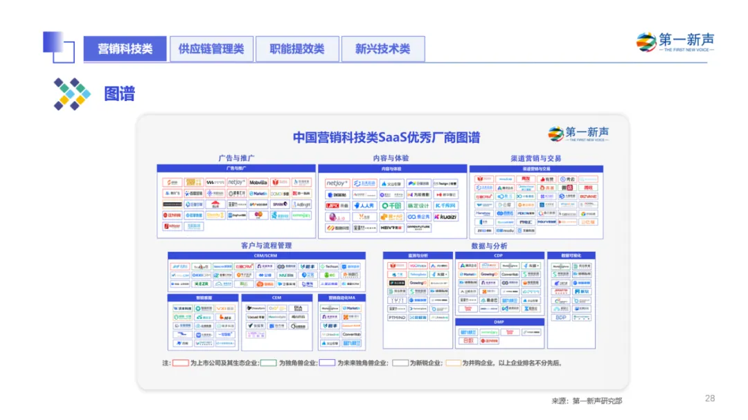Screen dimensions: 748x420
Task: Click the CEM panel header
Action: pyautogui.click(x=276, y=298)
